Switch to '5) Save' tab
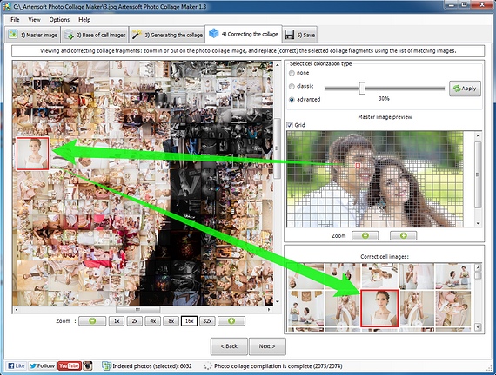Viewport: 496px width, 375px height. point(300,35)
